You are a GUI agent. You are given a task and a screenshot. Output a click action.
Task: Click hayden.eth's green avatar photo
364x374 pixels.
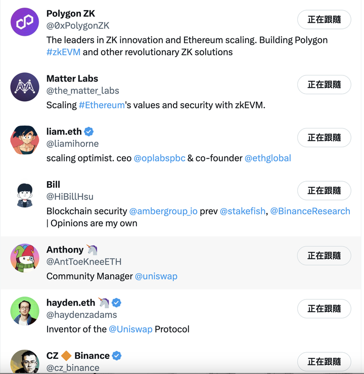point(25,311)
